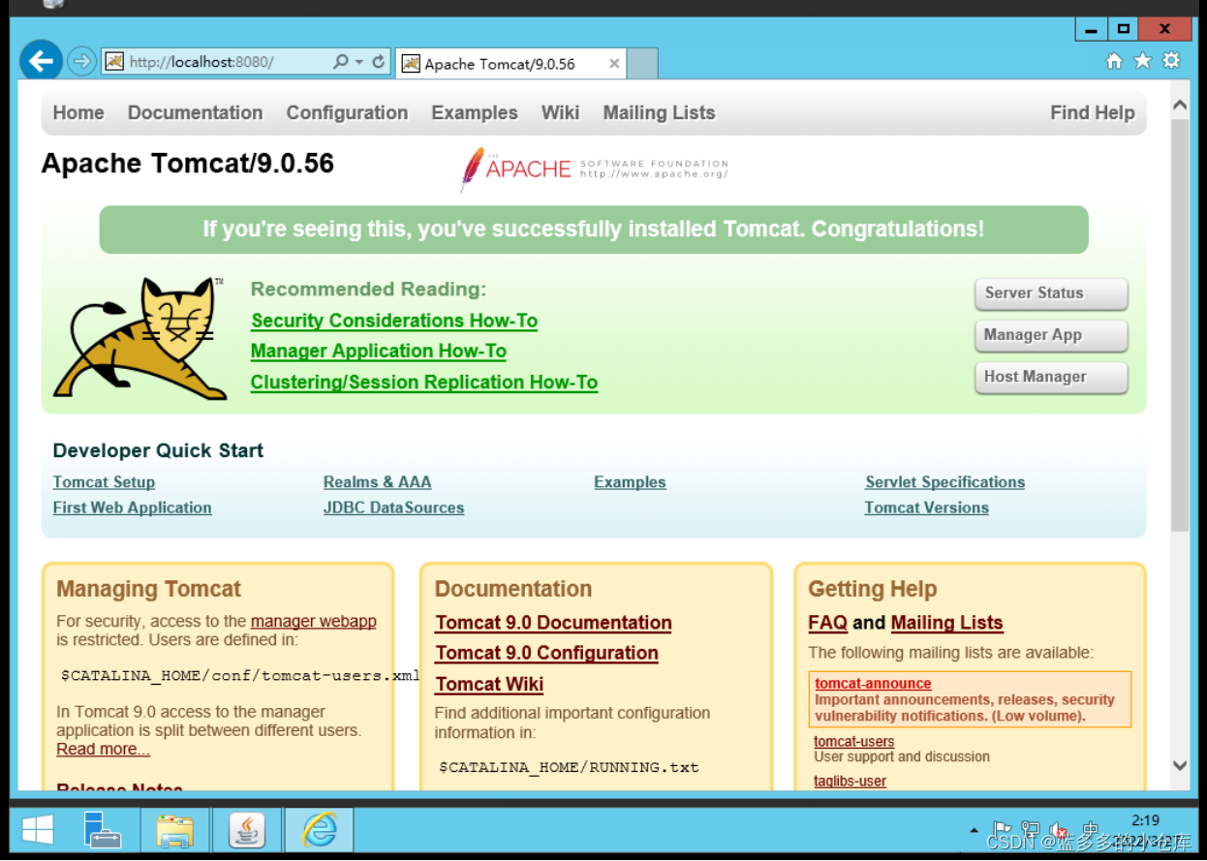Open First Web Application link
The height and width of the screenshot is (861, 1207).
(132, 507)
